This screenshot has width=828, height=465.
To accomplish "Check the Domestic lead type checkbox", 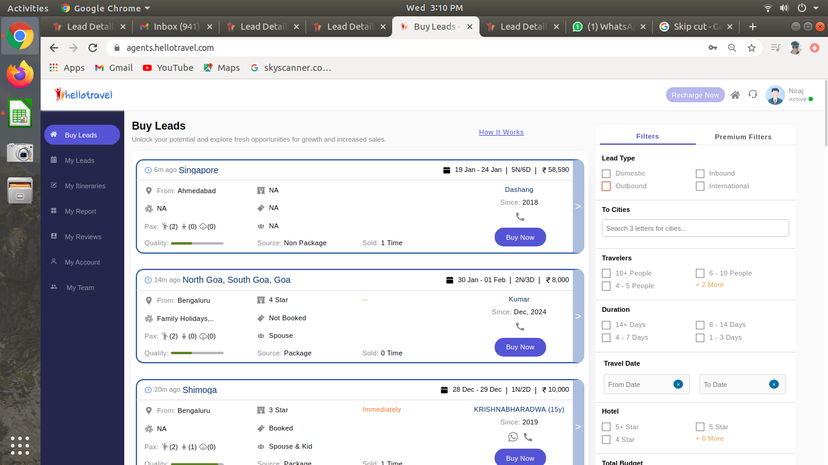I will pos(606,174).
